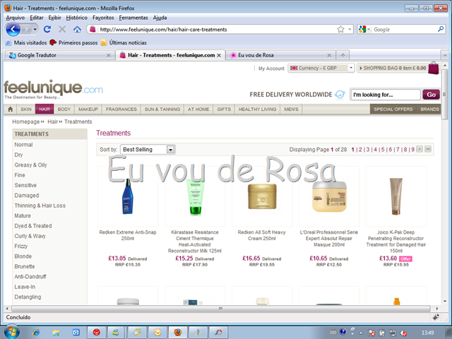Click the vertical scrollbar thumb
Viewport: 452px width, 339px height.
click(x=445, y=94)
